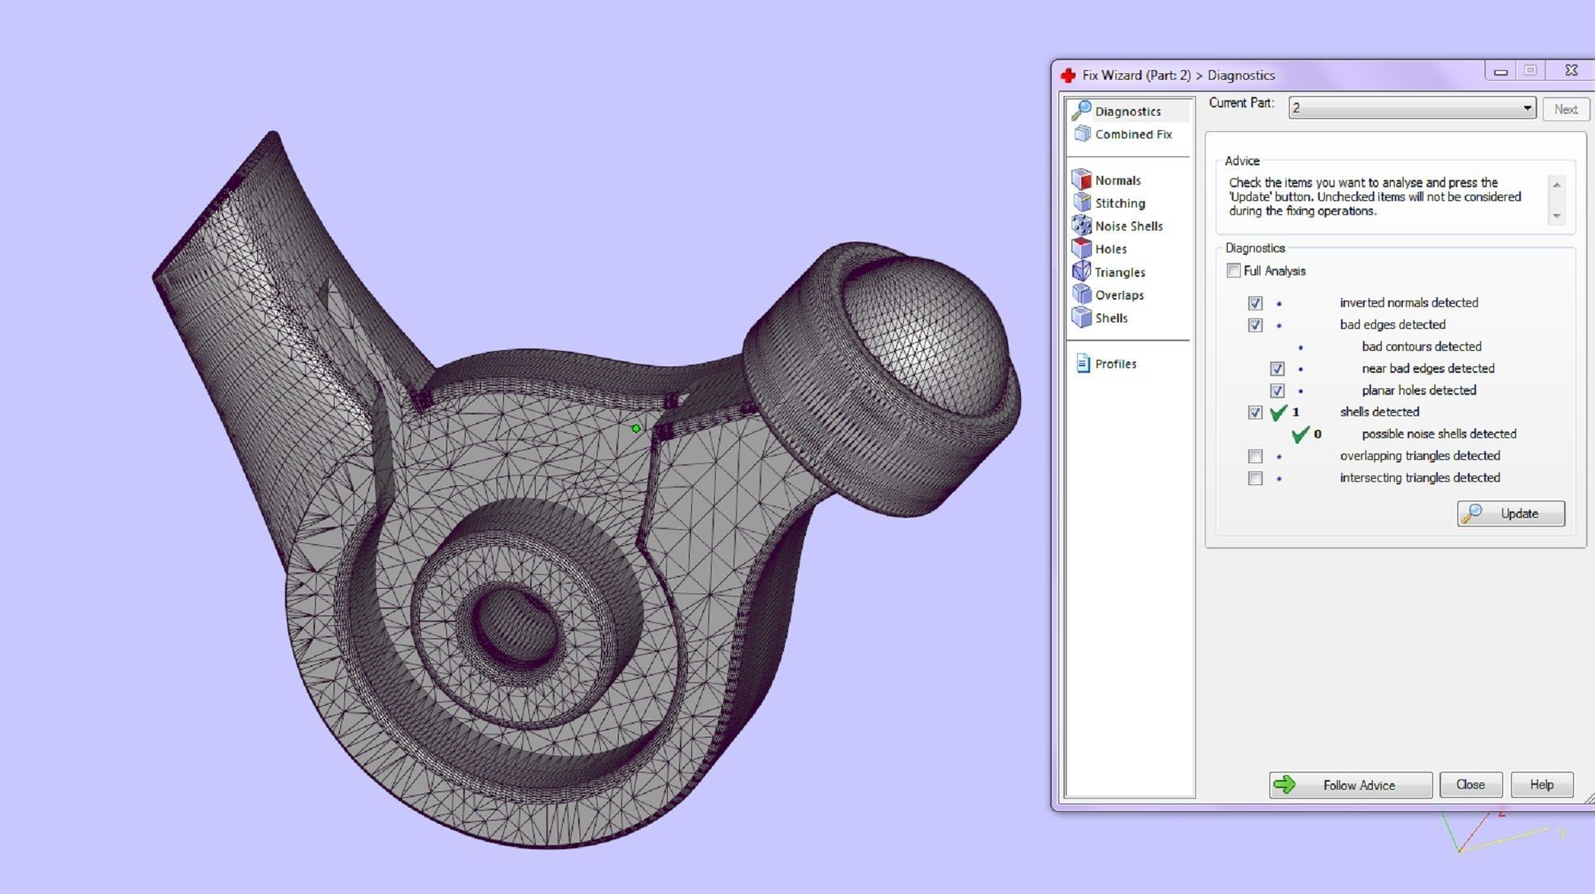Image resolution: width=1595 pixels, height=894 pixels.
Task: Open the Noise Shells page
Action: point(1128,226)
